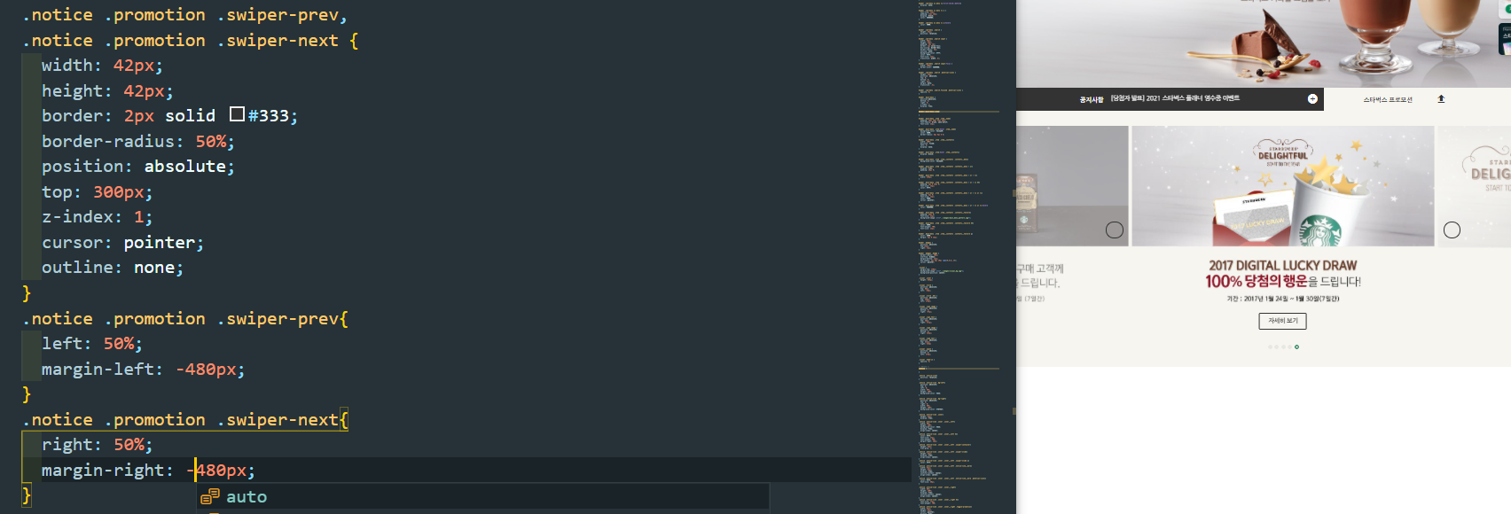Image resolution: width=1511 pixels, height=514 pixels.
Task: Click the 'z-index: 1;' line
Action: pos(97,216)
